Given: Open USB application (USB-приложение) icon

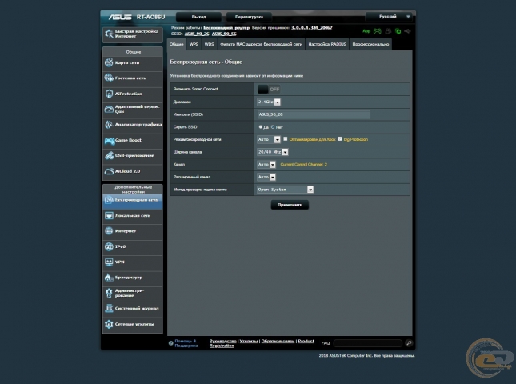Looking at the screenshot, I should tap(109, 156).
